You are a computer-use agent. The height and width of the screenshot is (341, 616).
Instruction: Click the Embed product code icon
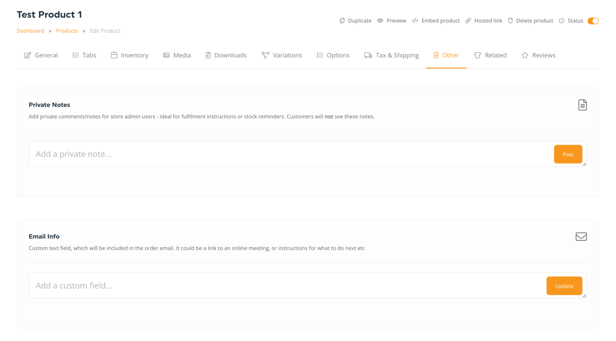point(415,21)
